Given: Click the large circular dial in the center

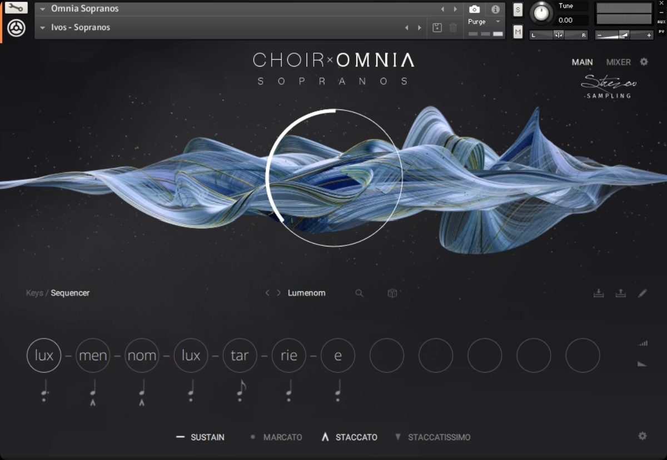Looking at the screenshot, I should (334, 178).
